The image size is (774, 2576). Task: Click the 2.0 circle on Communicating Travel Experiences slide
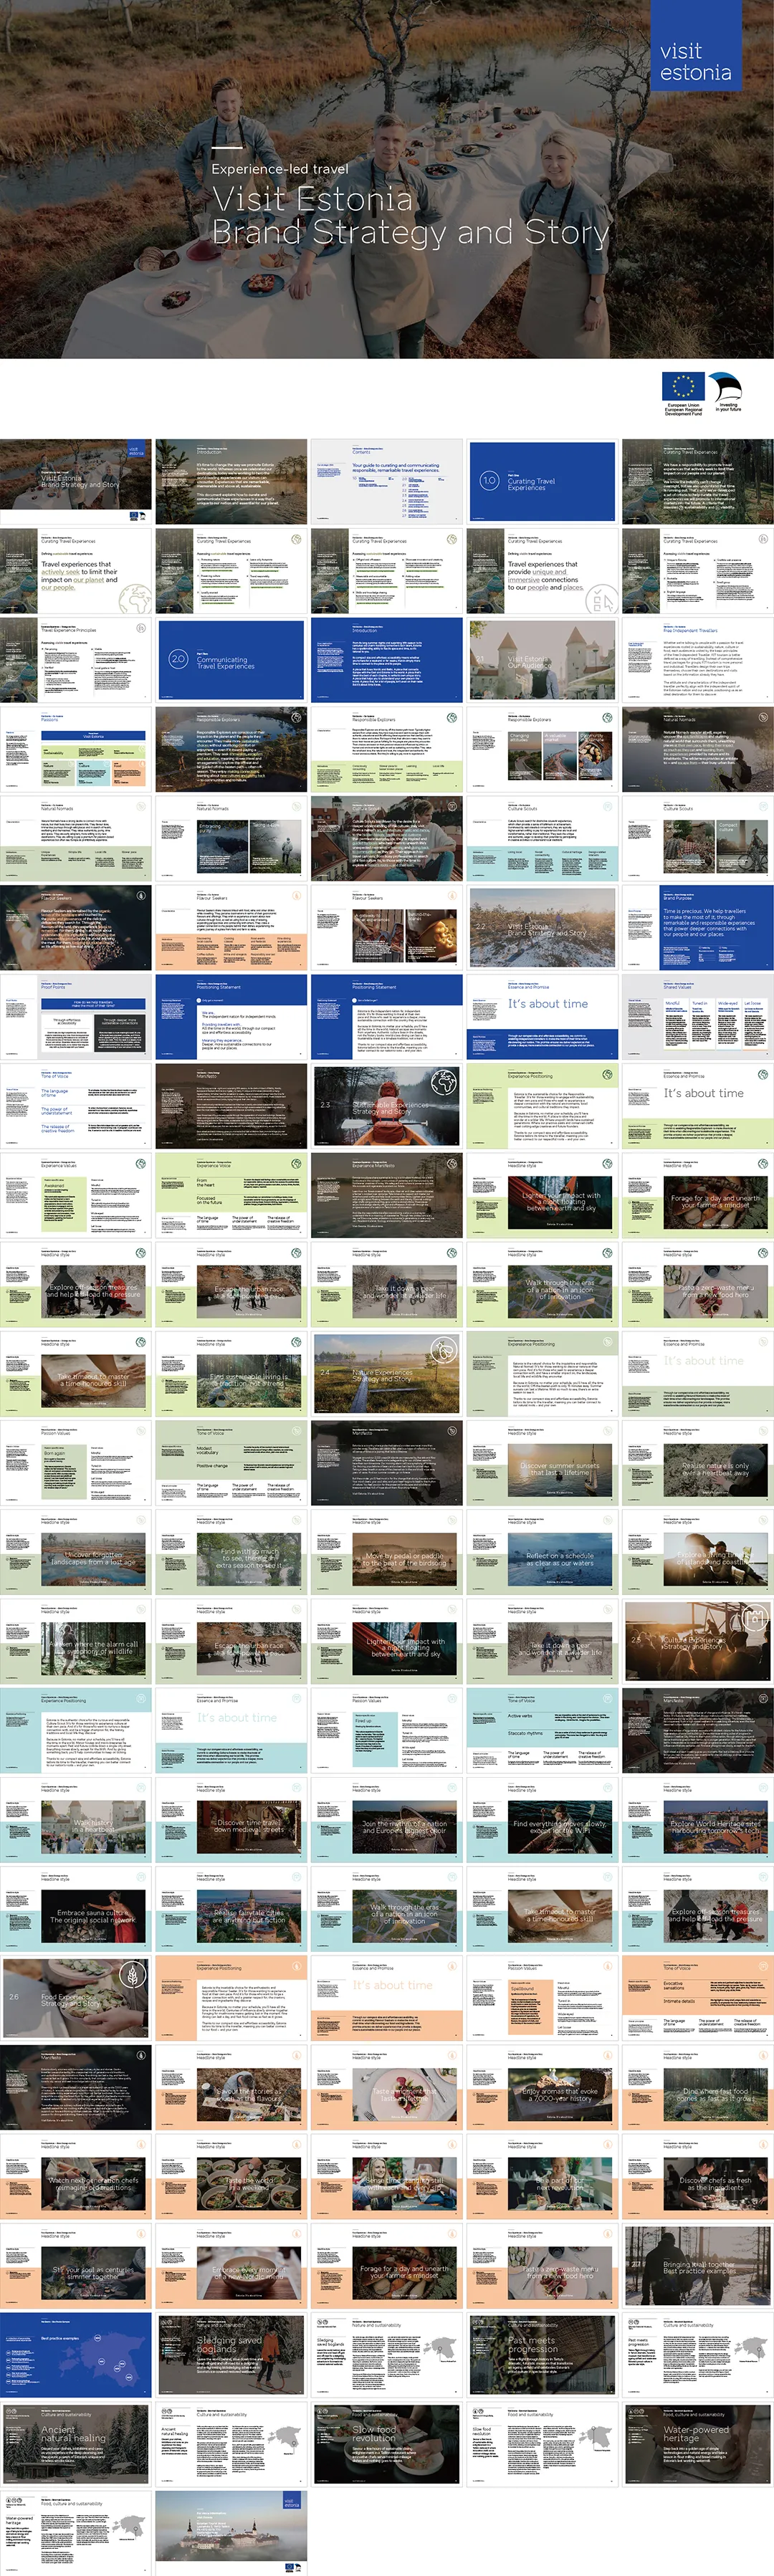(x=178, y=658)
